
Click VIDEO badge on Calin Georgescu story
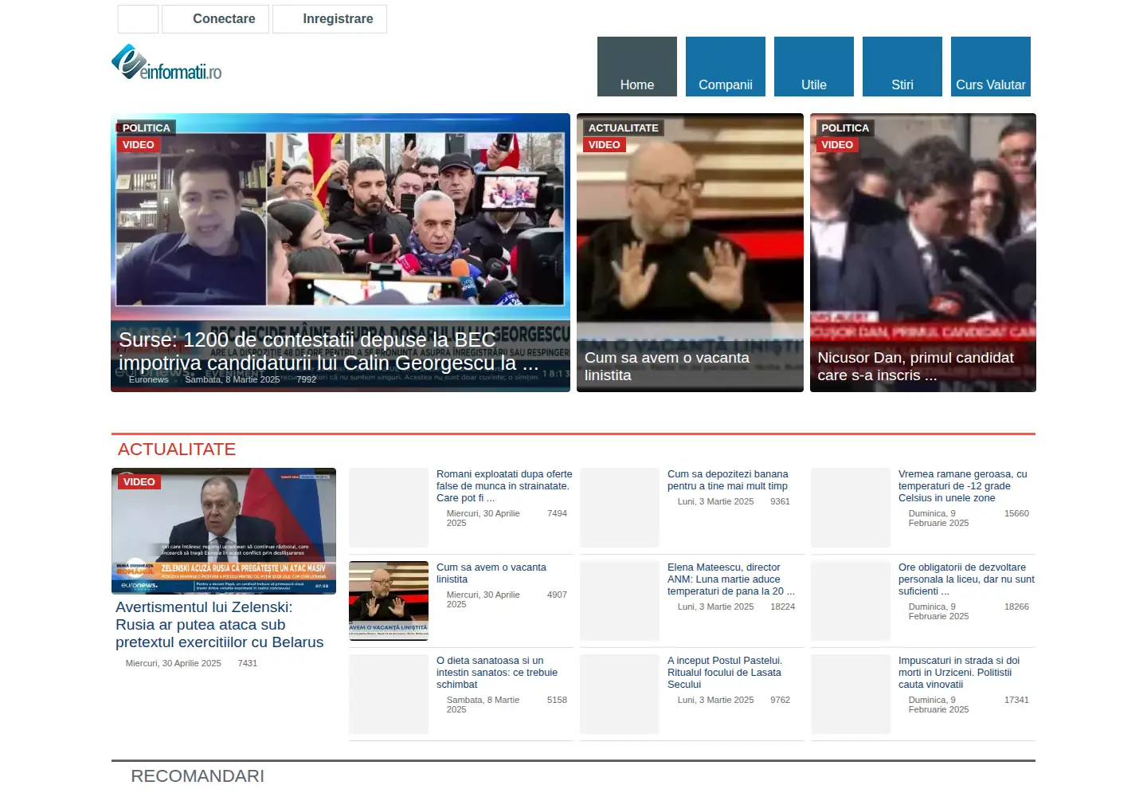(x=139, y=145)
